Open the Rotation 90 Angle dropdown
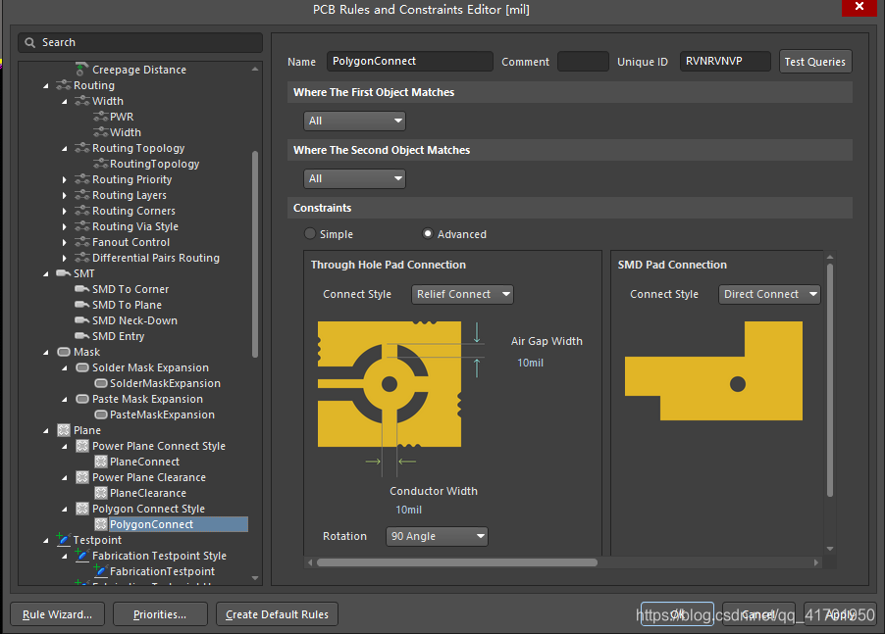885x634 pixels. [x=437, y=536]
